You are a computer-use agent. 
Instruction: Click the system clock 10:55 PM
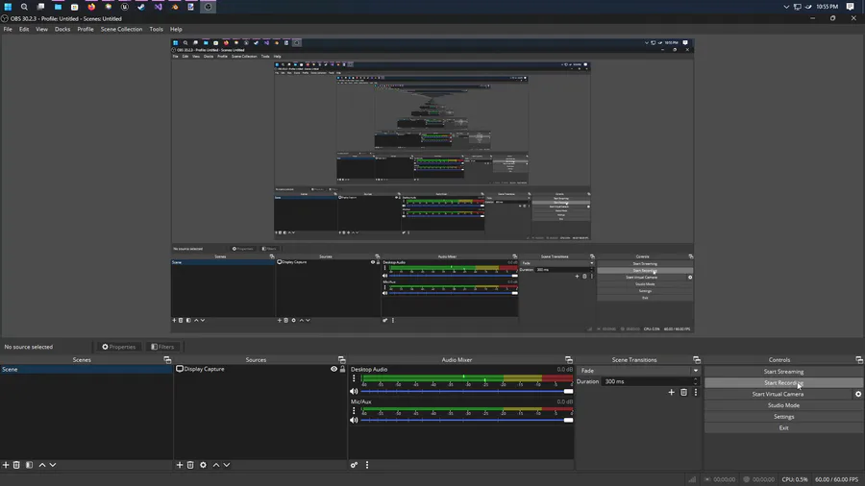tap(827, 7)
